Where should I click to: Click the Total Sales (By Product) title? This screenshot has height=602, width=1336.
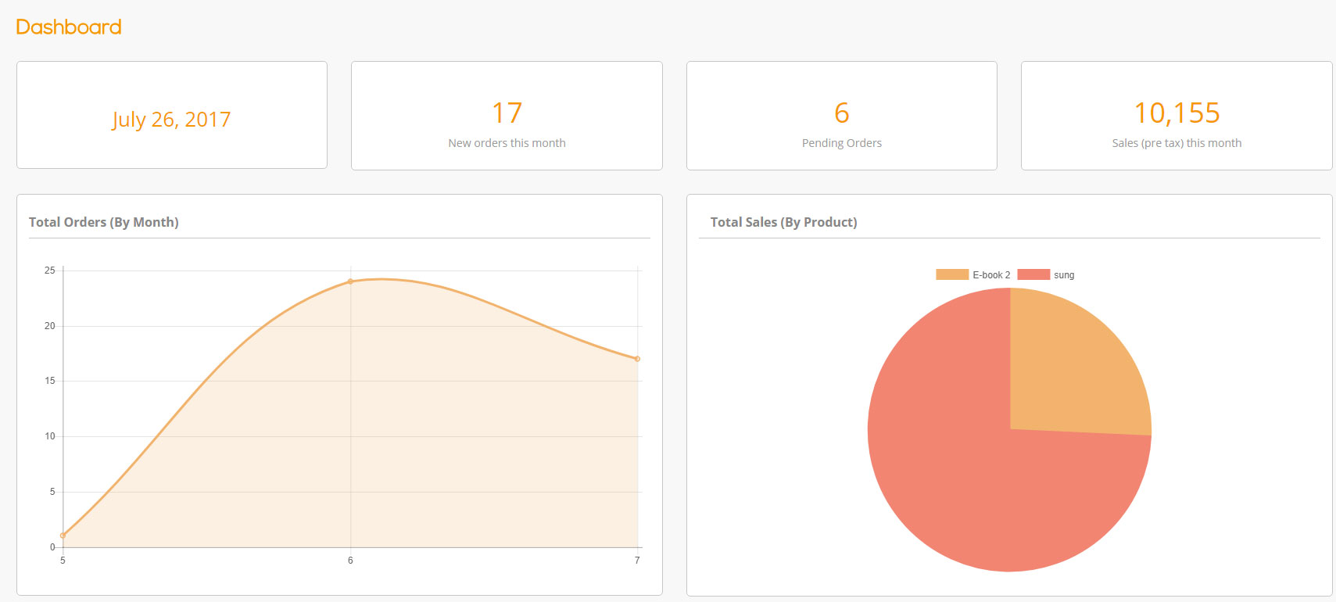(783, 222)
